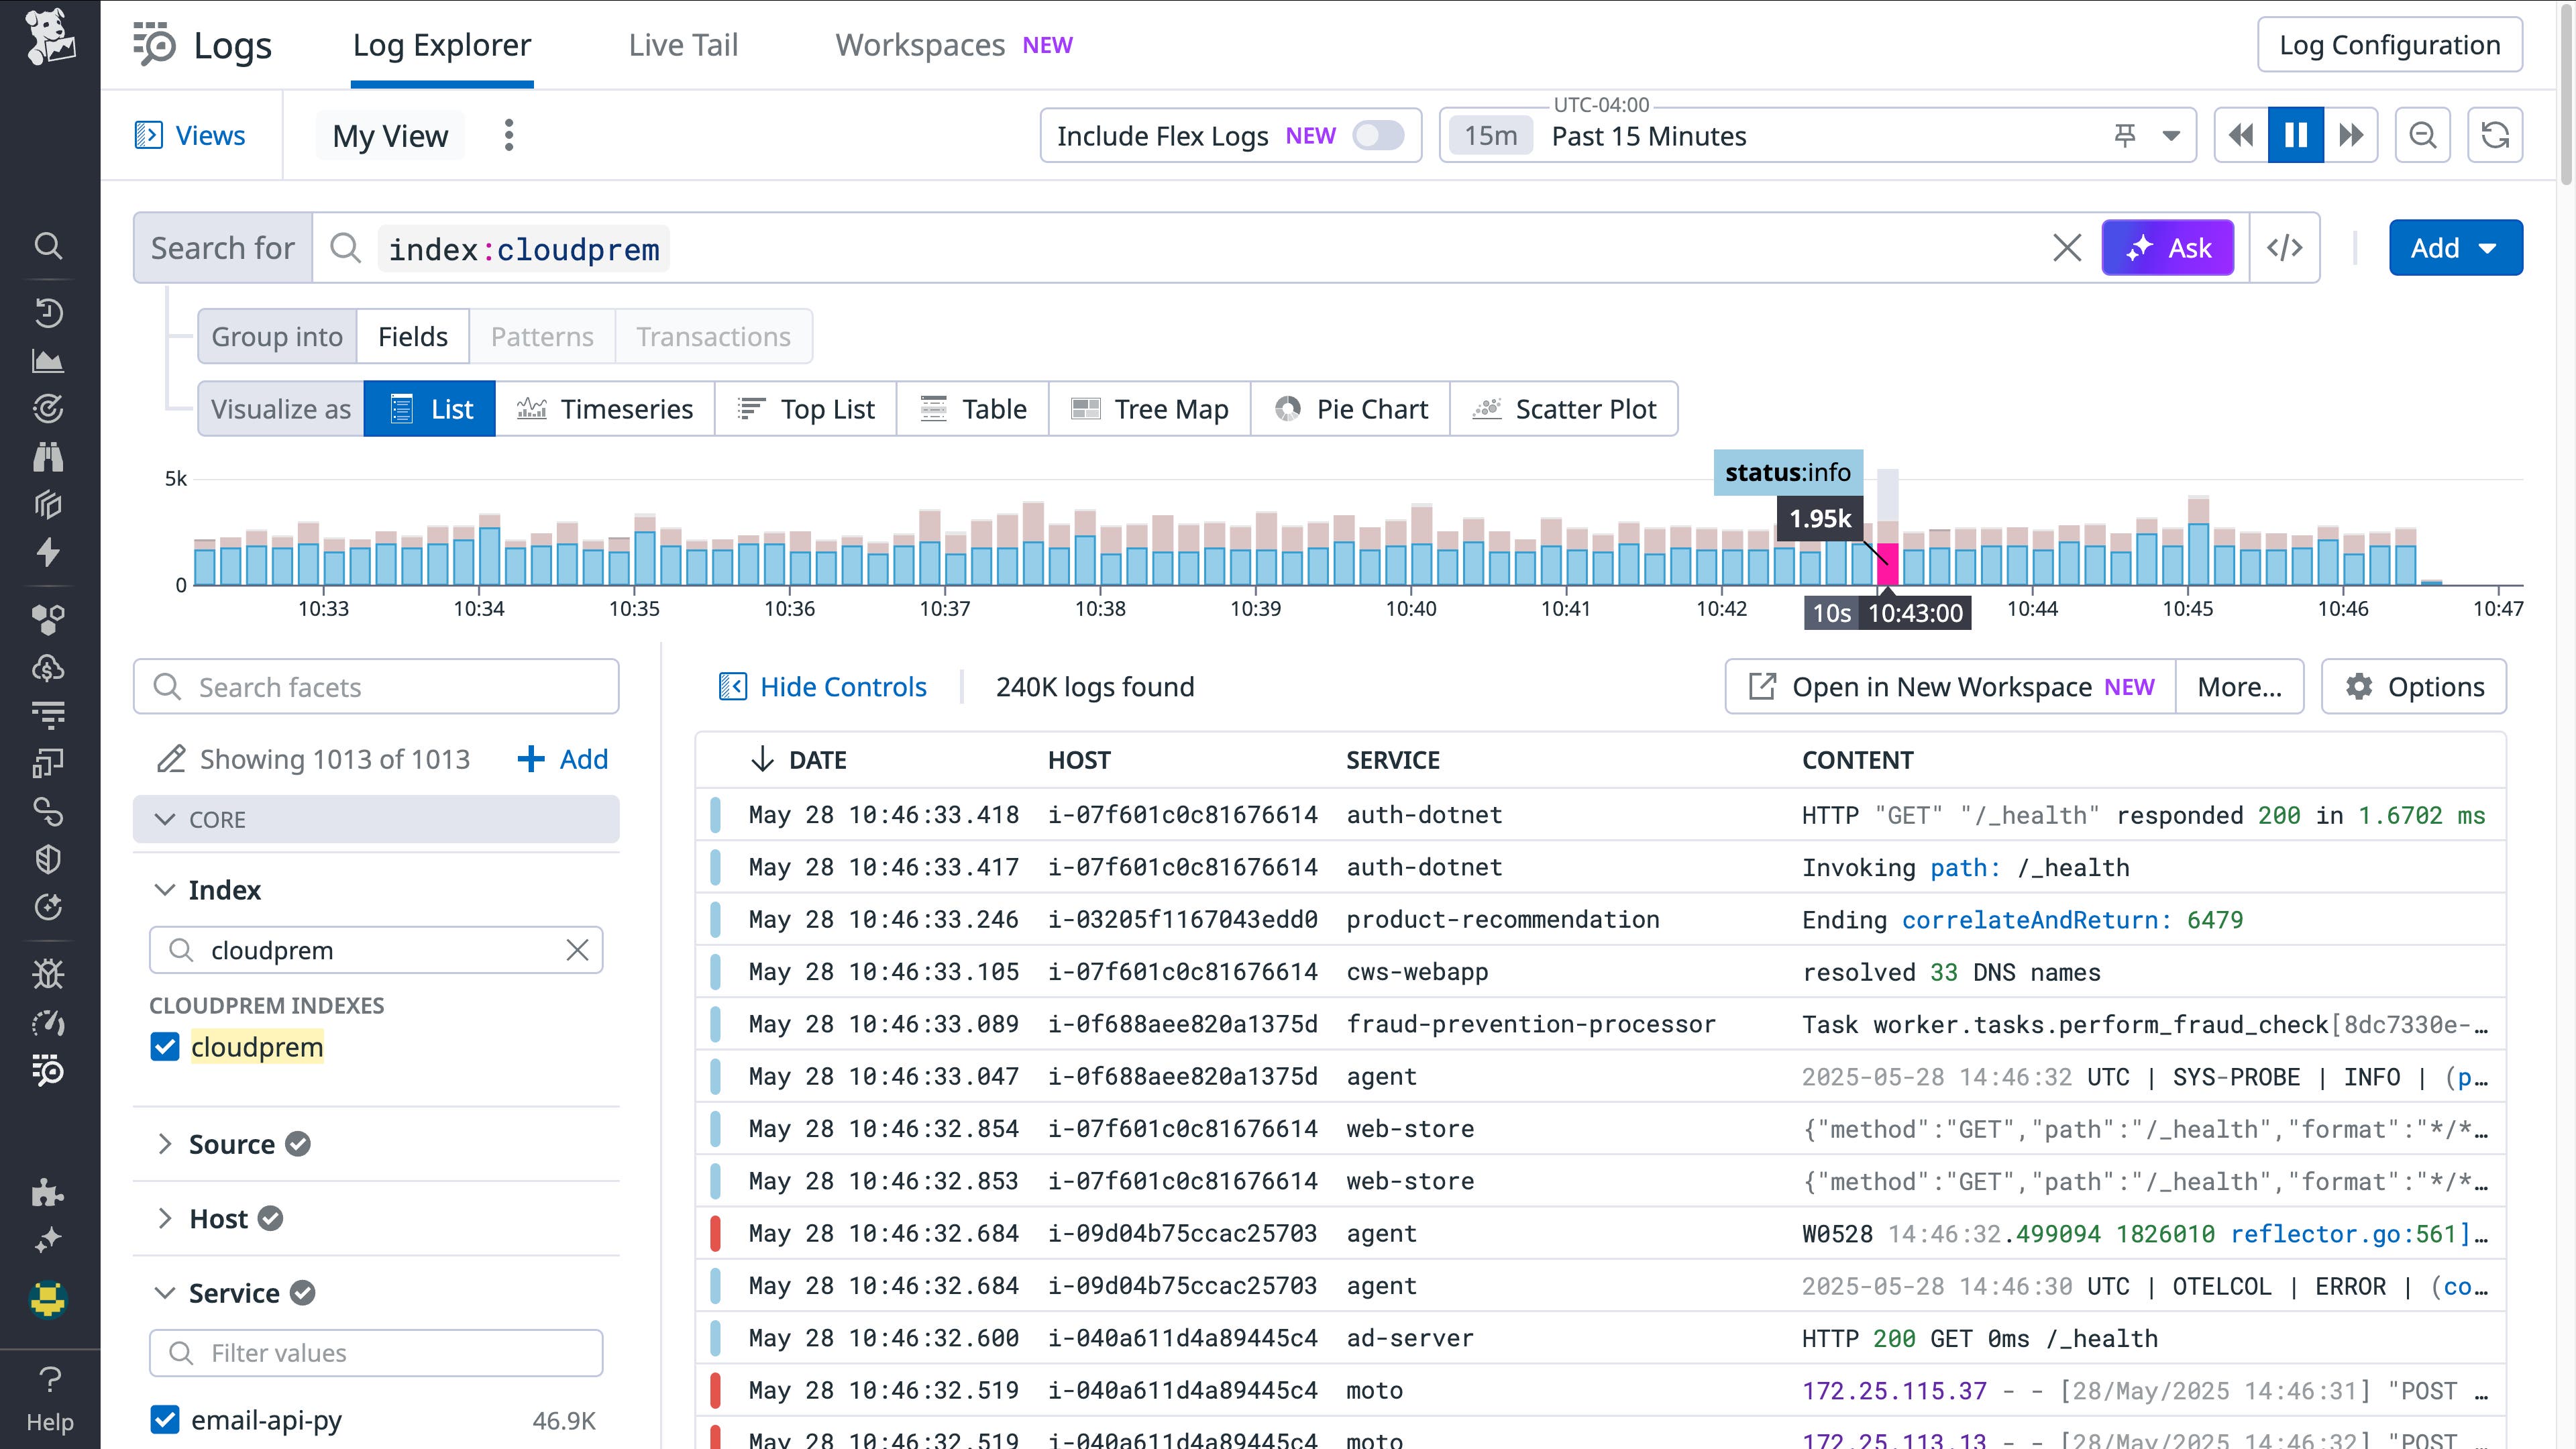Click the lightning bolt Events sidebar icon
This screenshot has width=2576, height=1449.
click(48, 553)
